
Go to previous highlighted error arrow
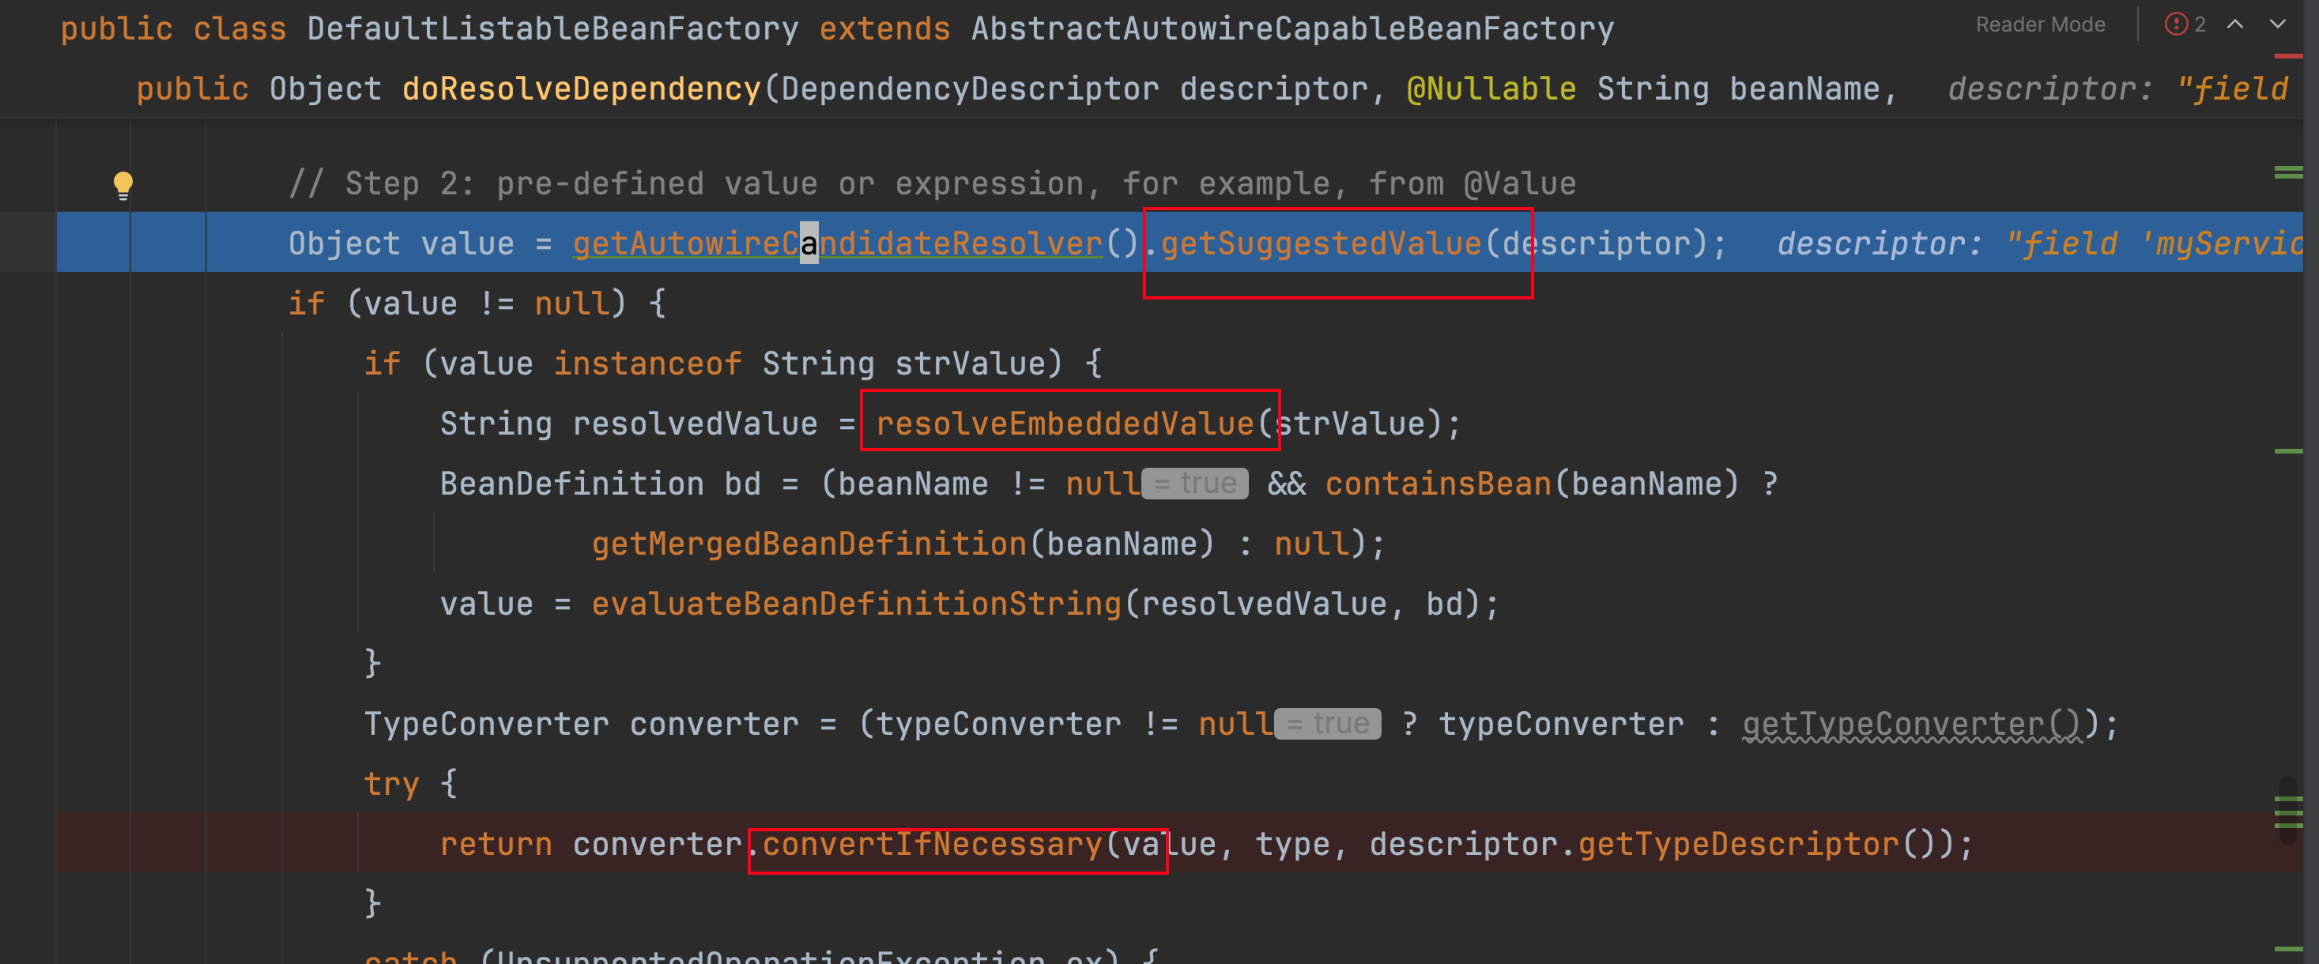click(2234, 24)
